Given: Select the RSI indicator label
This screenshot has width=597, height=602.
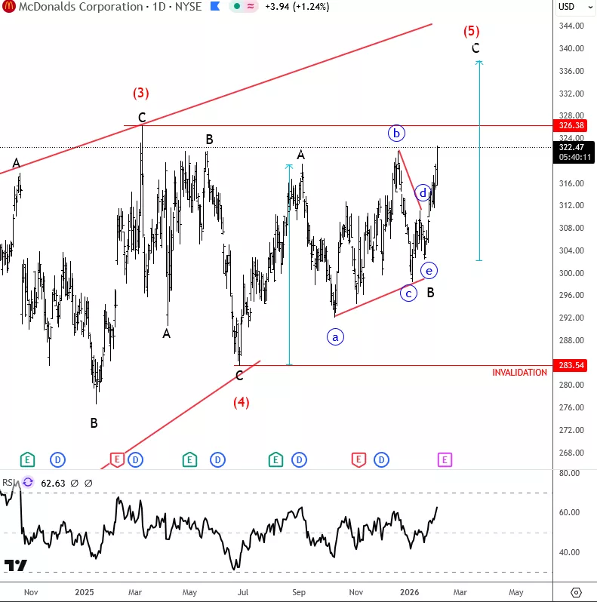Looking at the screenshot, I should (8, 482).
